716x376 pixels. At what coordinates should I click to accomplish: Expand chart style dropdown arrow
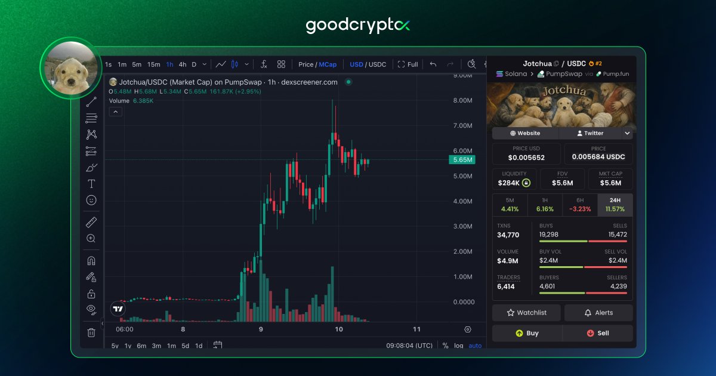pyautogui.click(x=246, y=64)
